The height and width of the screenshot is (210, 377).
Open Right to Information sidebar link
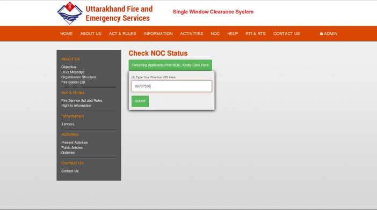point(76,106)
